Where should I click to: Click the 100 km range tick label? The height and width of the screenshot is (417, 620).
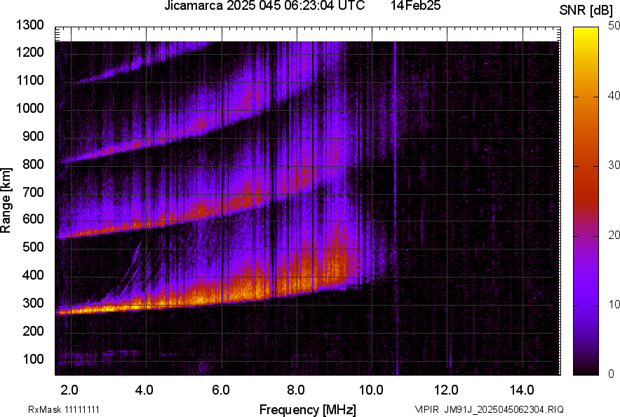coord(34,359)
